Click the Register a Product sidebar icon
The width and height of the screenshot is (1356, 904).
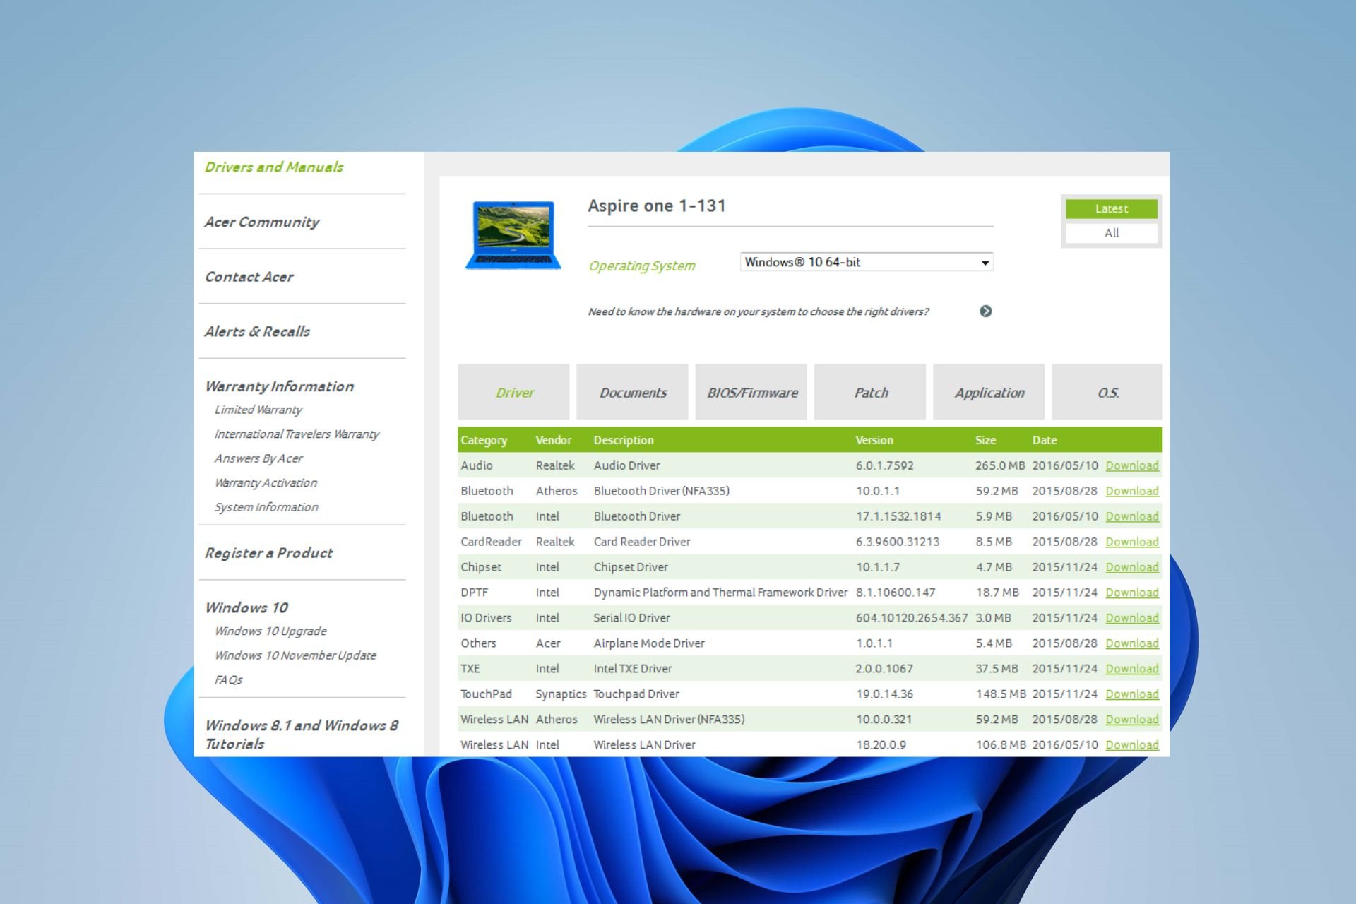(x=268, y=552)
